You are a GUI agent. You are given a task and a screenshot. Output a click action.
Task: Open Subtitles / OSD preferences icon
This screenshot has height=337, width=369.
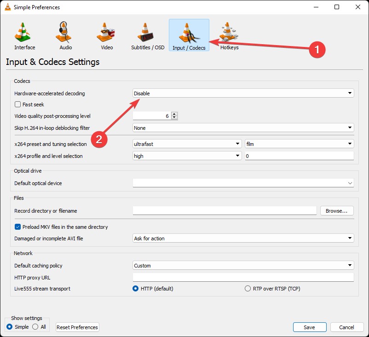pyautogui.click(x=145, y=32)
